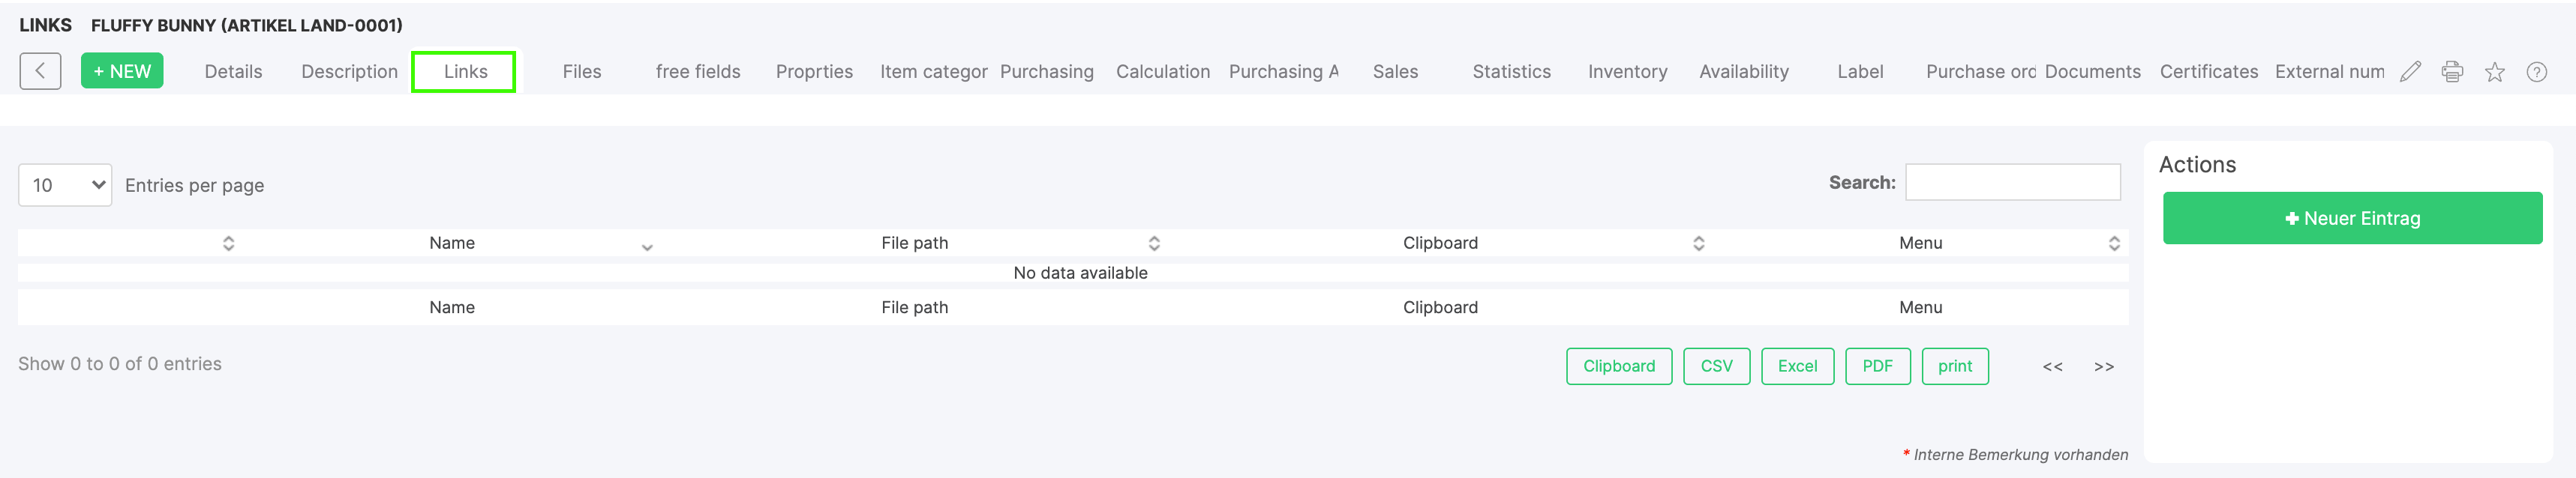Mark as favorite with star icon

tap(2494, 72)
